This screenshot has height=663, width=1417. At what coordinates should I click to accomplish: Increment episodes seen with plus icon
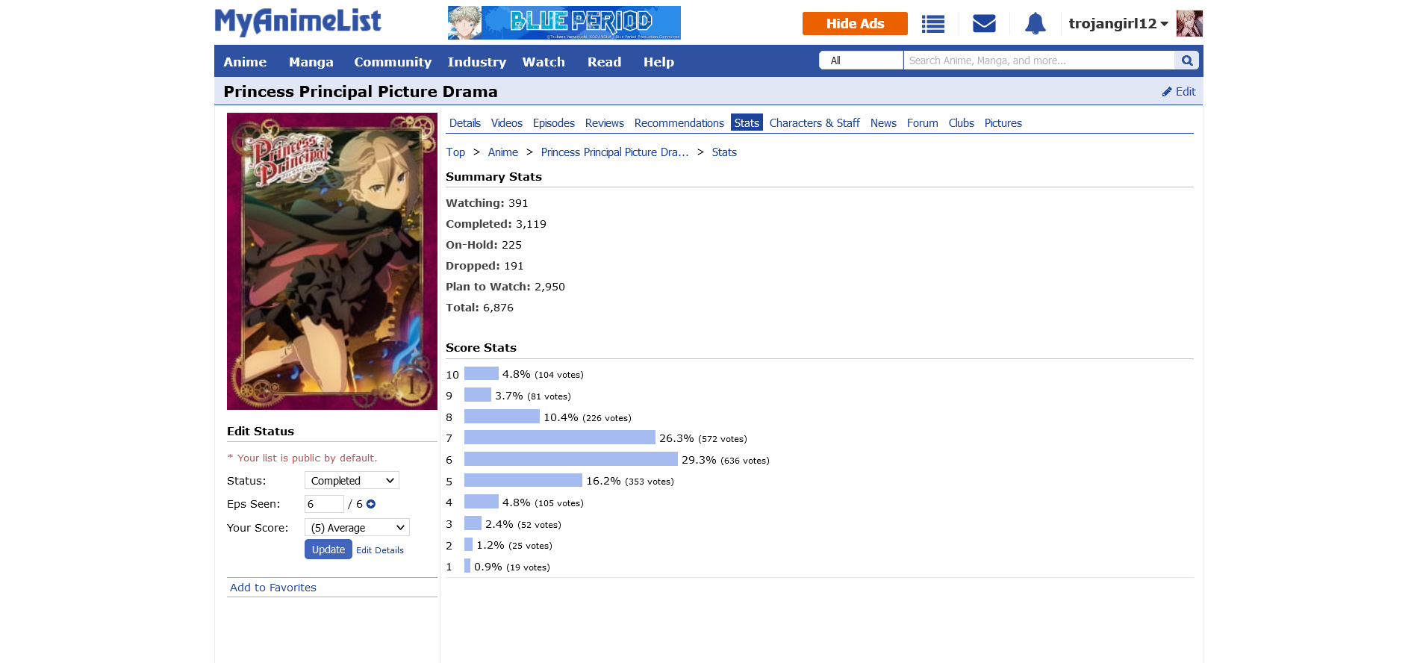(371, 504)
